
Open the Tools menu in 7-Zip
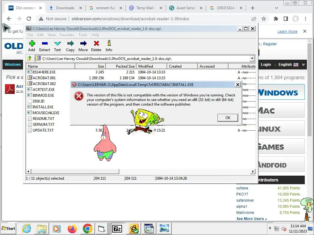pos(83,35)
